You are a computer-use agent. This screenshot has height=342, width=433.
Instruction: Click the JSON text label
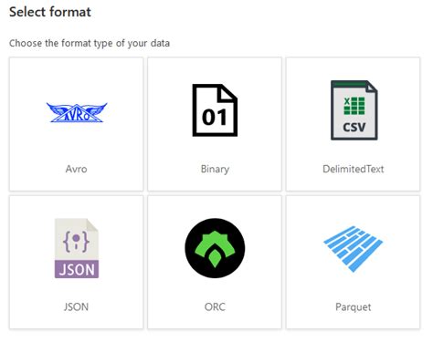point(76,306)
